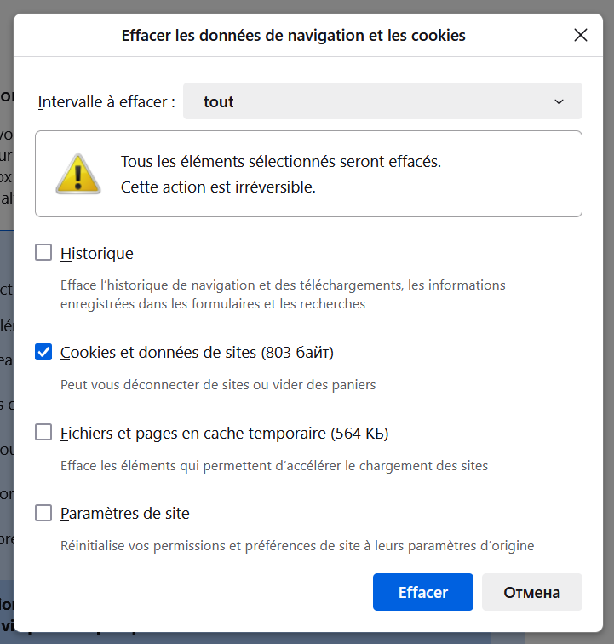Click the Effacer button
The image size is (614, 644).
click(423, 592)
